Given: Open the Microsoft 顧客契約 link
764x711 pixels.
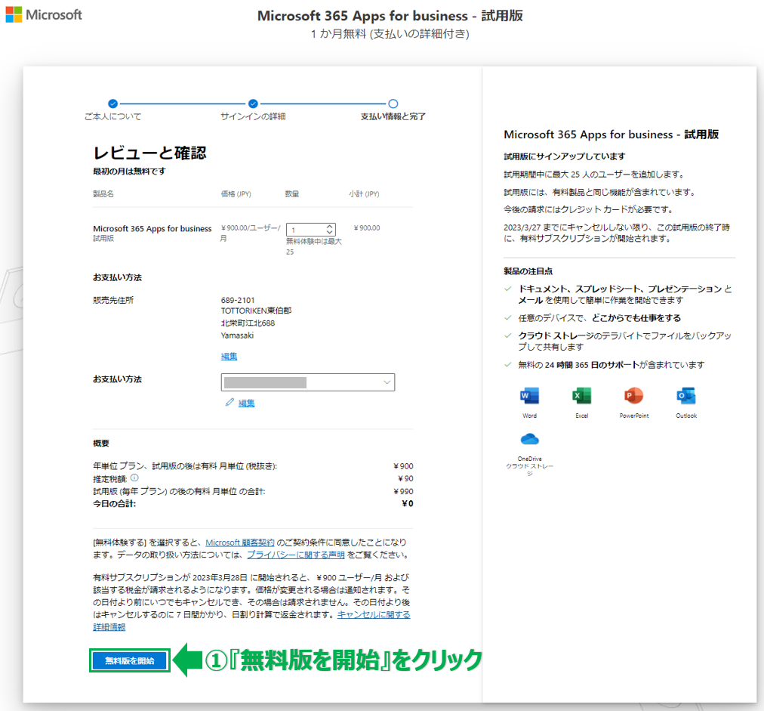Looking at the screenshot, I should [240, 543].
